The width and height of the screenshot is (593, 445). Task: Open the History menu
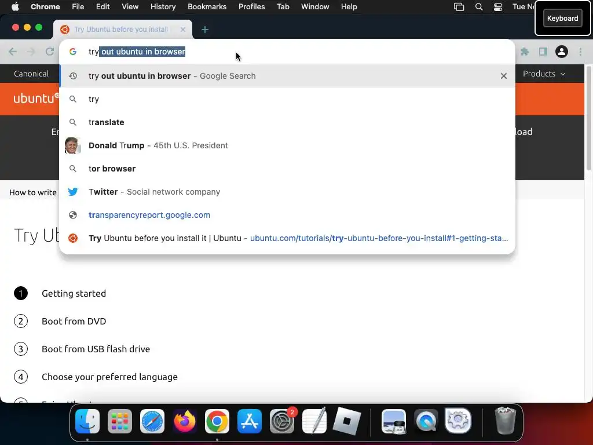[163, 6]
